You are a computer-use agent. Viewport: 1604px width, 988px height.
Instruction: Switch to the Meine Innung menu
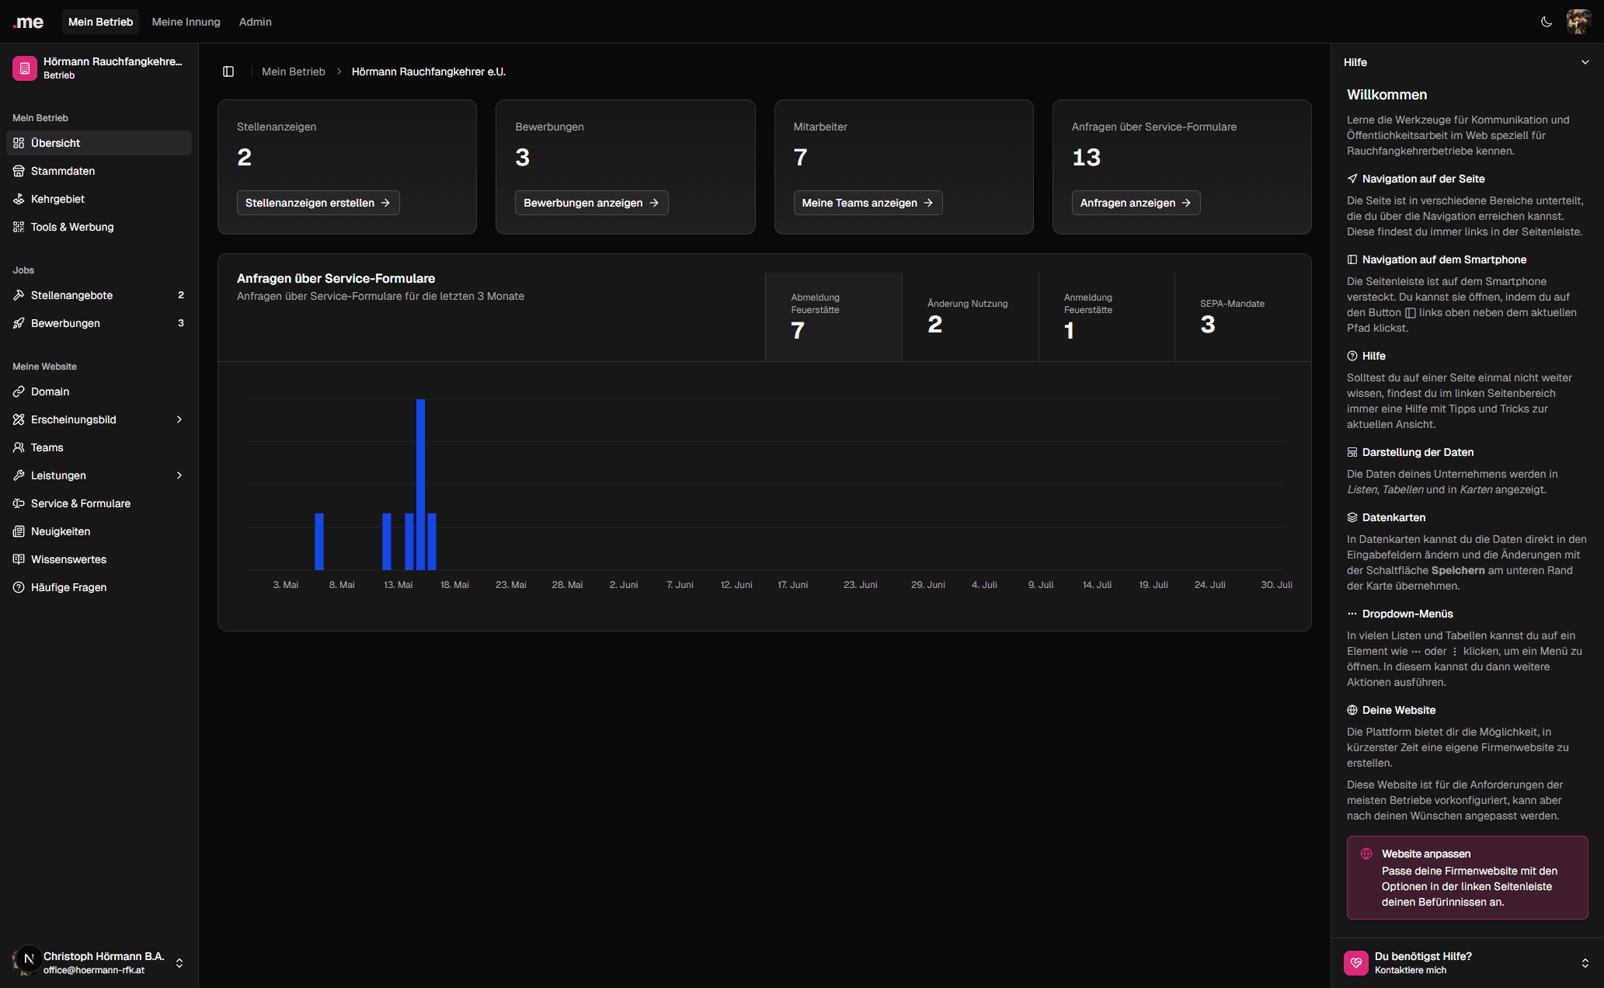186,22
